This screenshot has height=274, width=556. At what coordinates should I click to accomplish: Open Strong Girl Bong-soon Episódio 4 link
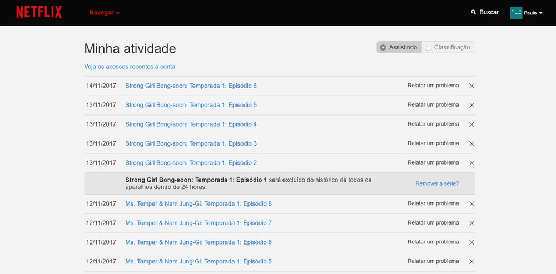pos(191,124)
